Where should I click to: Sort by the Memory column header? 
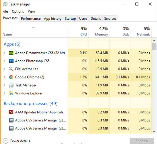pyautogui.click(x=99, y=32)
